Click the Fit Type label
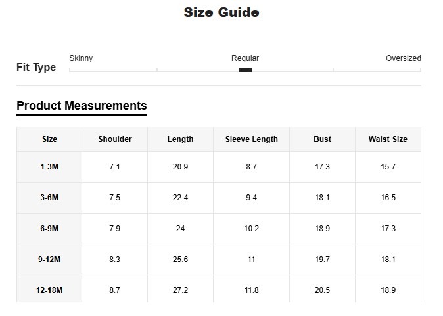The height and width of the screenshot is (316, 443). pyautogui.click(x=36, y=68)
